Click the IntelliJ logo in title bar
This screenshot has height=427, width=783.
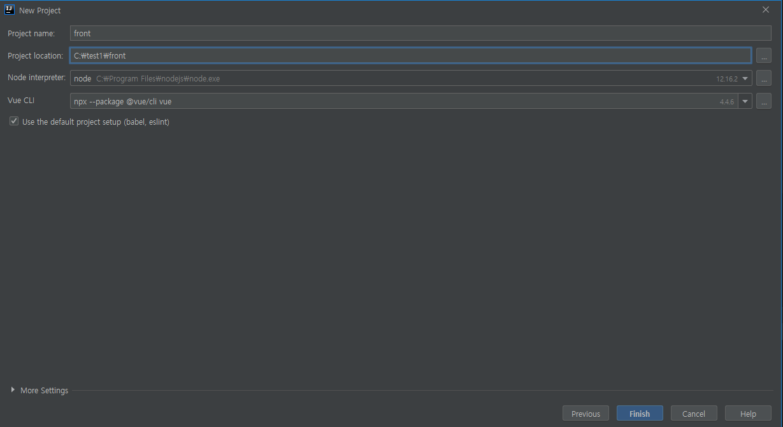(10, 10)
